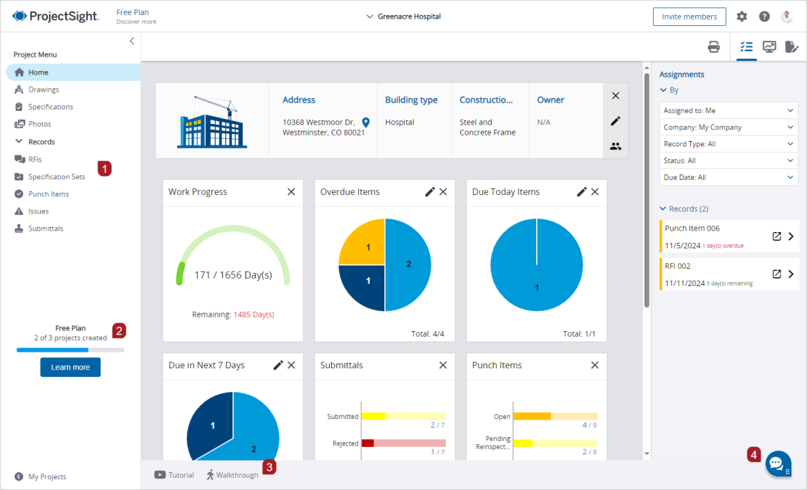807x490 pixels.
Task: Open the Status: All dropdown
Action: pyautogui.click(x=728, y=161)
